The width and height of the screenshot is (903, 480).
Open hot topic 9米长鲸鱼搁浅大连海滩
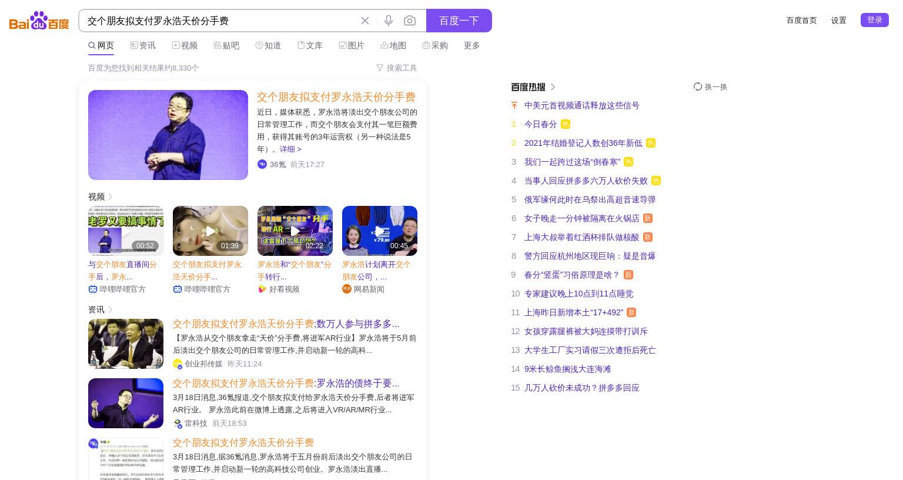(568, 369)
